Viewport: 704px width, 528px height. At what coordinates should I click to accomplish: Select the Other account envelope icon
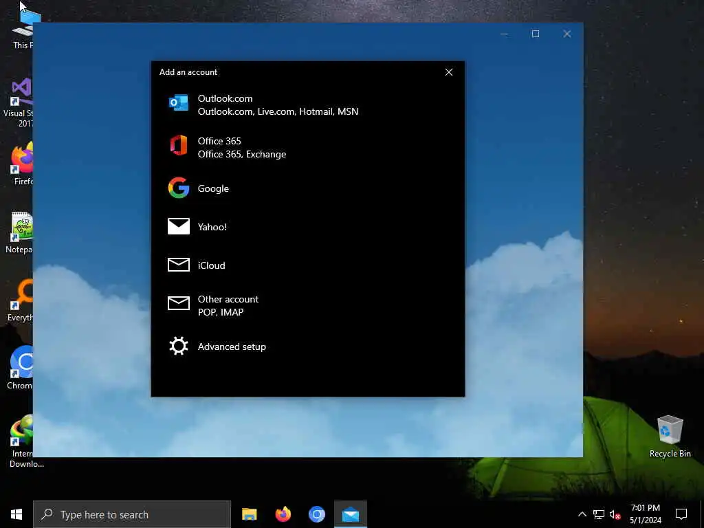[178, 303]
